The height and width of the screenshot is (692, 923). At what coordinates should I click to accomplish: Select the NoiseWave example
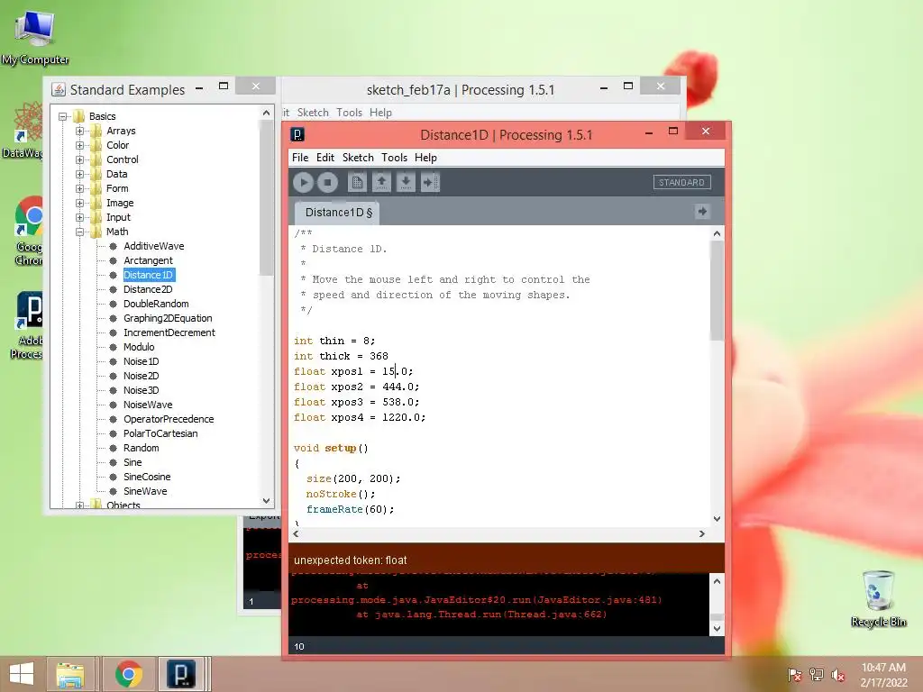coord(148,405)
